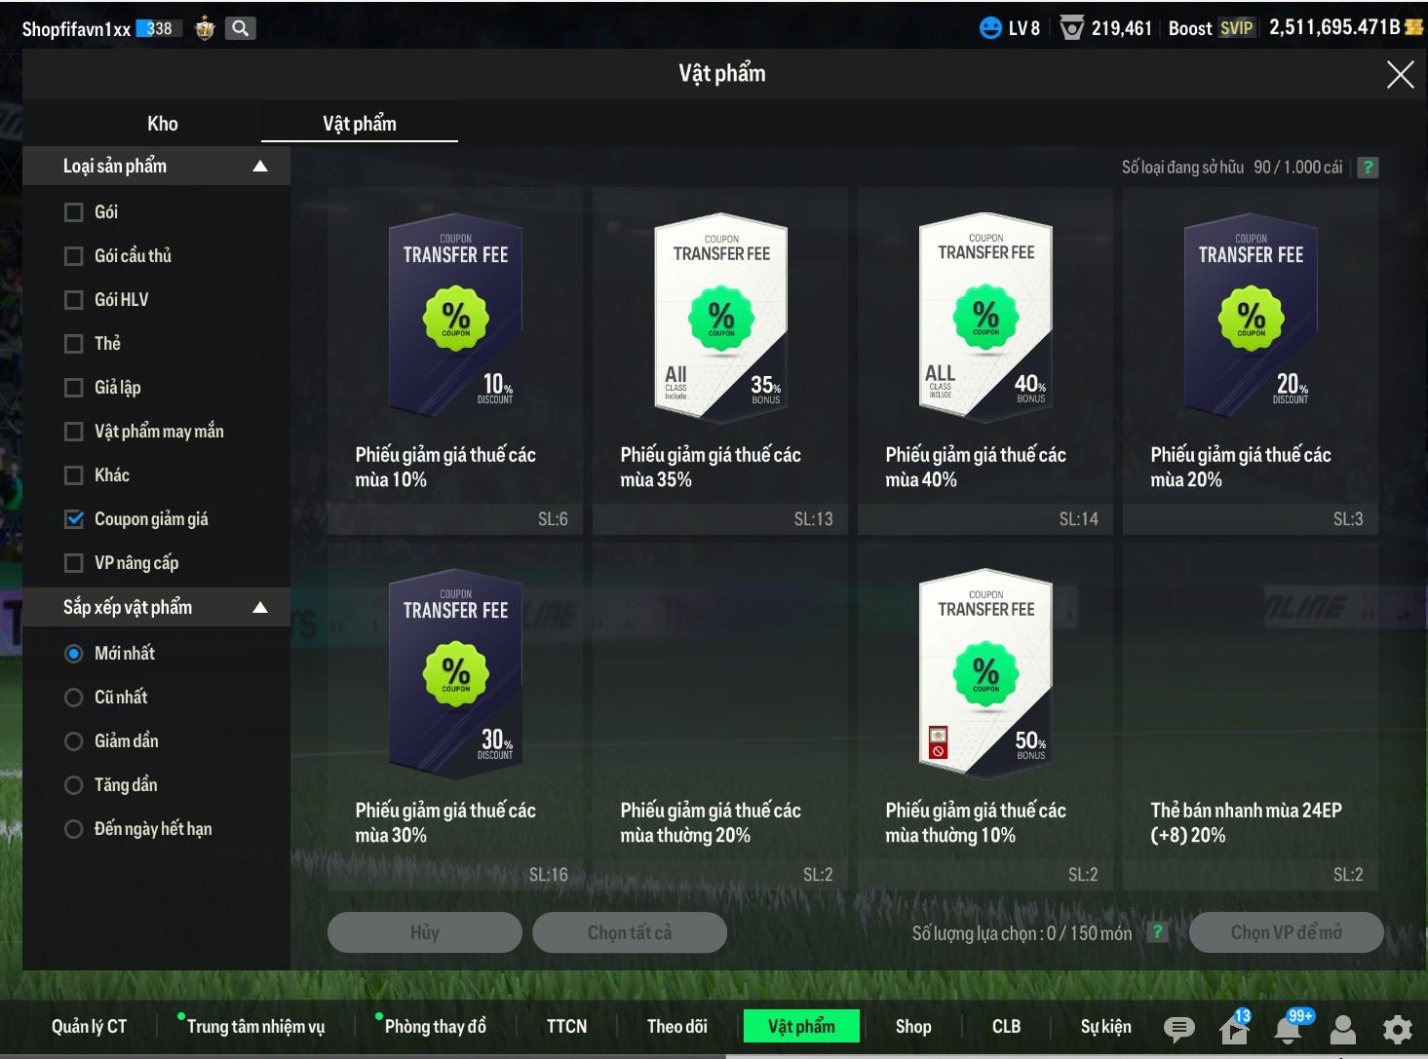
Task: Choose the Tăng dần sort order
Action: 73,785
